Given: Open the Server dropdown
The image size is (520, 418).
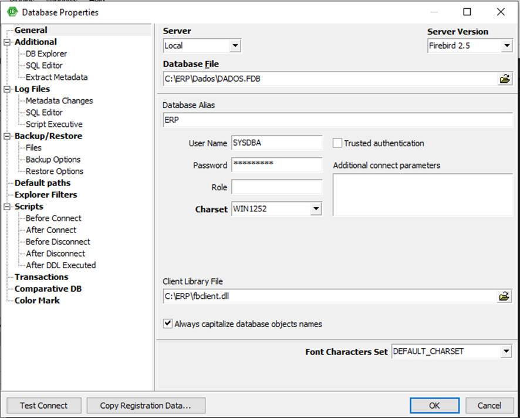Looking at the screenshot, I should point(235,46).
